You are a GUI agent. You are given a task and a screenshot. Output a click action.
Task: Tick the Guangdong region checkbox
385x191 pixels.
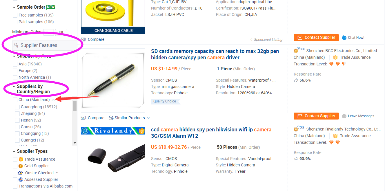click(17, 107)
